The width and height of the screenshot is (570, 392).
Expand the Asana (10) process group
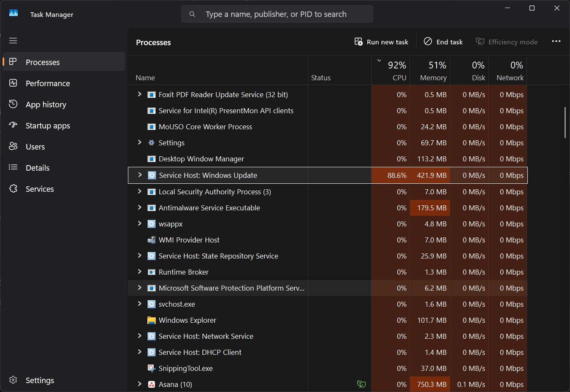click(x=140, y=384)
